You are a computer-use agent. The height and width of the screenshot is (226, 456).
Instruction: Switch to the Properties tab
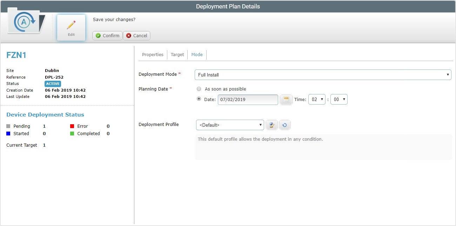(x=153, y=54)
